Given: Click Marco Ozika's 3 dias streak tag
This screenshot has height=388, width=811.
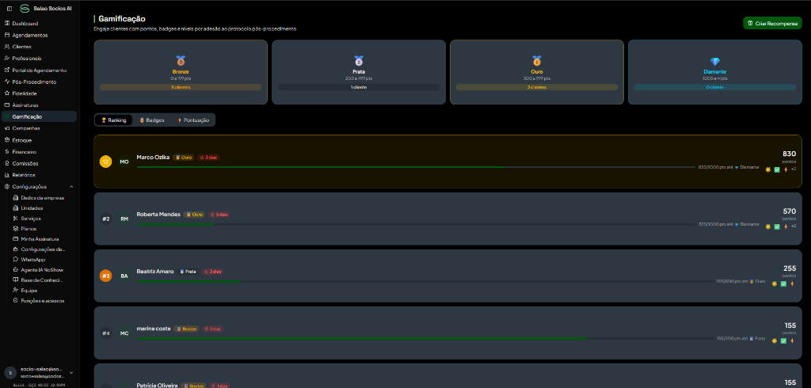Looking at the screenshot, I should click(x=208, y=158).
